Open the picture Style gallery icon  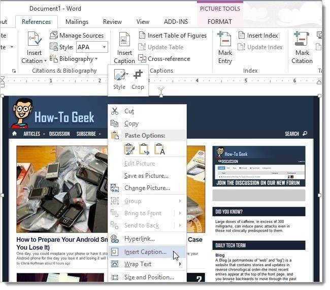119,75
